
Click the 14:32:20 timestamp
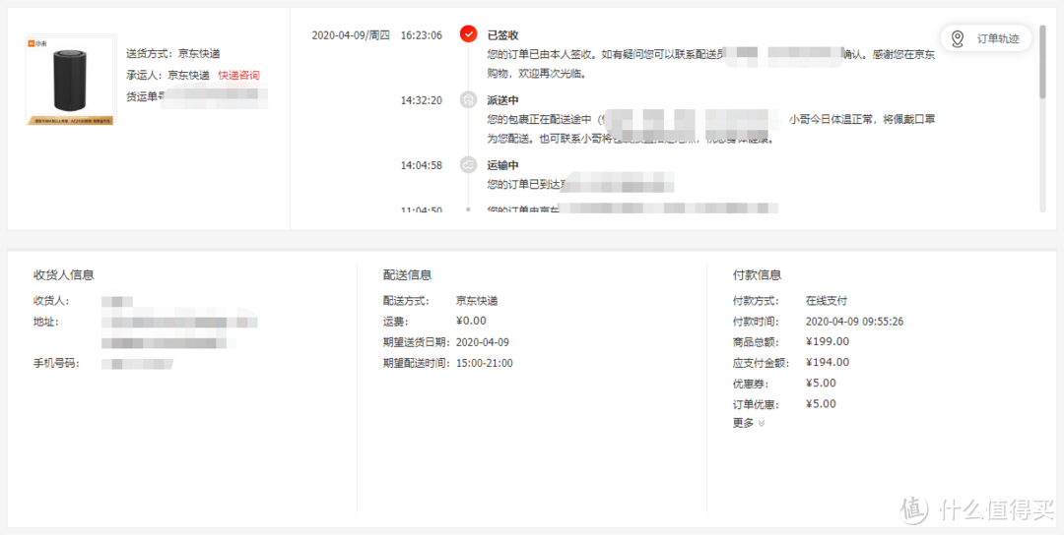click(x=421, y=100)
